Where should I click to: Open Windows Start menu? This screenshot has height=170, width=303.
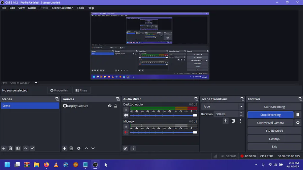coord(7,165)
